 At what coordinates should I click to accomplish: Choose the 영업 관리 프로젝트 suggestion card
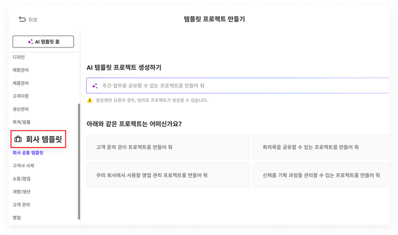168,175
